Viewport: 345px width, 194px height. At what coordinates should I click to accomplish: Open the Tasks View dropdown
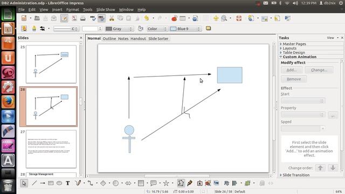[x=333, y=38]
